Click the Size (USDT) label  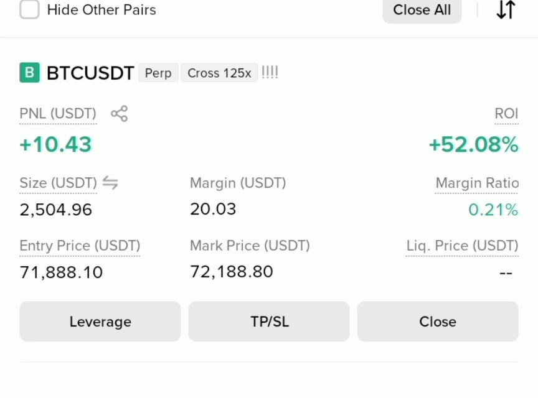[x=58, y=183]
